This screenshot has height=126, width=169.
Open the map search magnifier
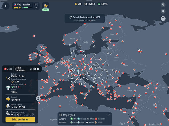(x=163, y=19)
